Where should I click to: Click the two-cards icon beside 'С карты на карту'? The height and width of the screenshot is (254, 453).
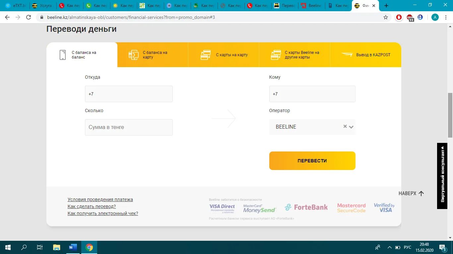(206, 55)
